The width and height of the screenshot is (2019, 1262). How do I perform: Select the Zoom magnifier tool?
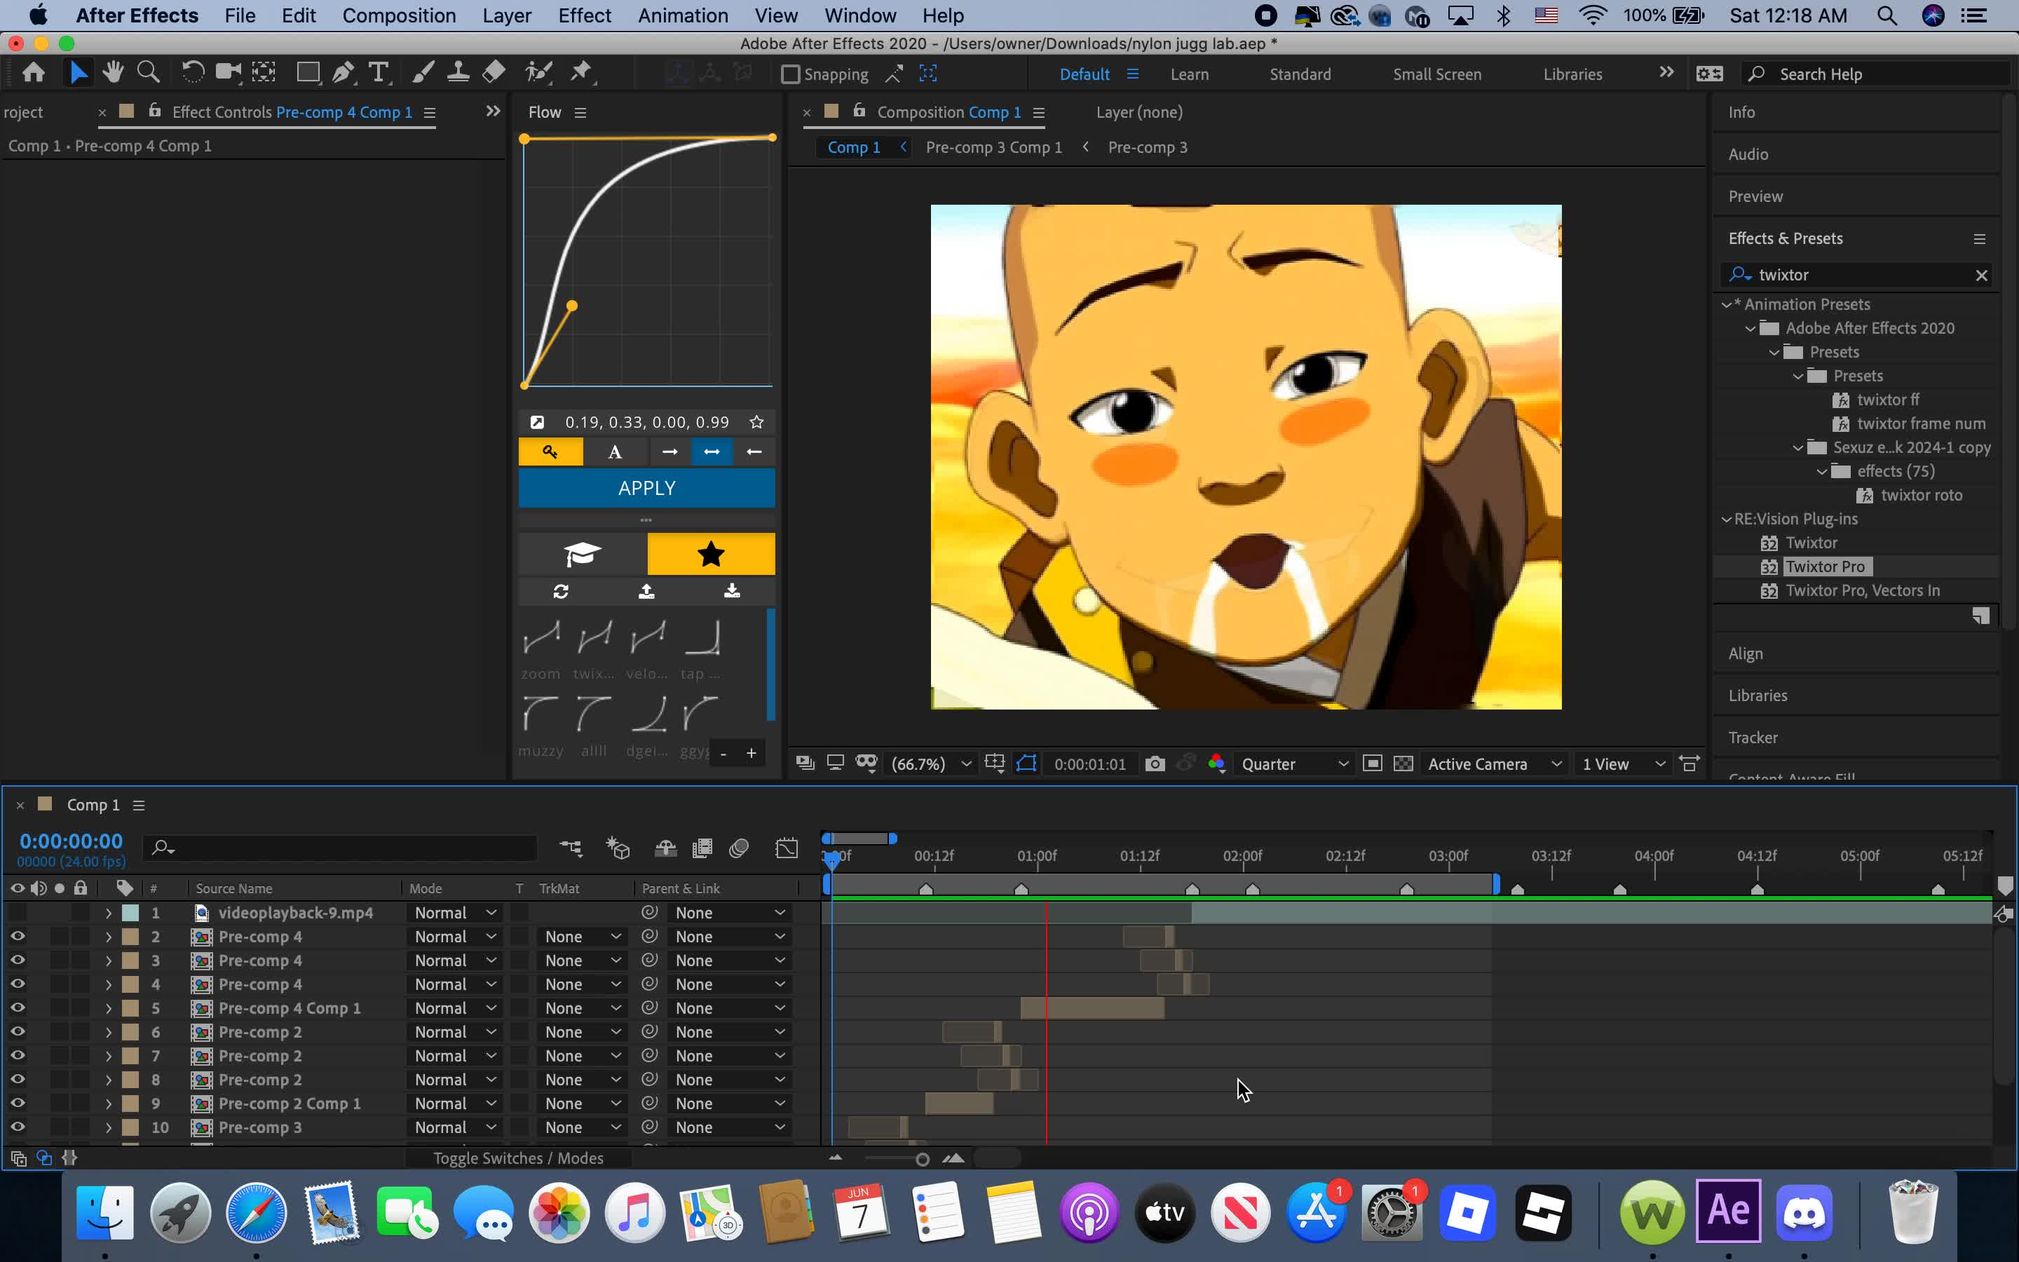[x=149, y=74]
